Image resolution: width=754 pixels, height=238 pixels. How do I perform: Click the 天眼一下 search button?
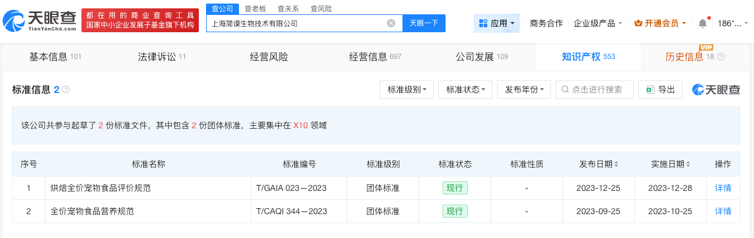click(x=424, y=23)
